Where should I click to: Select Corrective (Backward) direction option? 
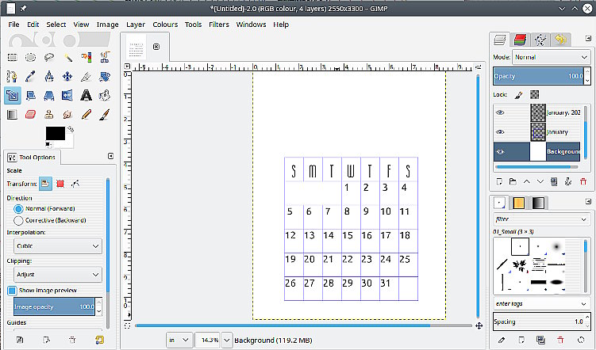coord(18,220)
